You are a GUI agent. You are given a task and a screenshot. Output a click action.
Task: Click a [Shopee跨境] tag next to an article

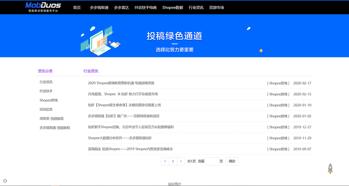pos(278,83)
